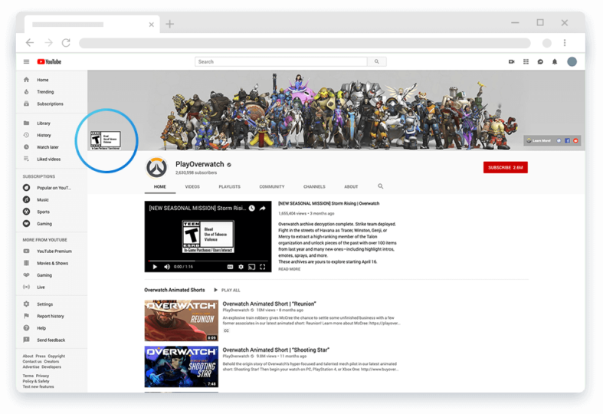Screen dimensions: 603x414
Task: Open Facebook link on channel banner
Action: (x=567, y=140)
